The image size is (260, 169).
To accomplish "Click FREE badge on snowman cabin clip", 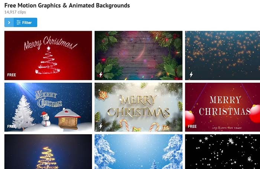I will [x=12, y=126].
